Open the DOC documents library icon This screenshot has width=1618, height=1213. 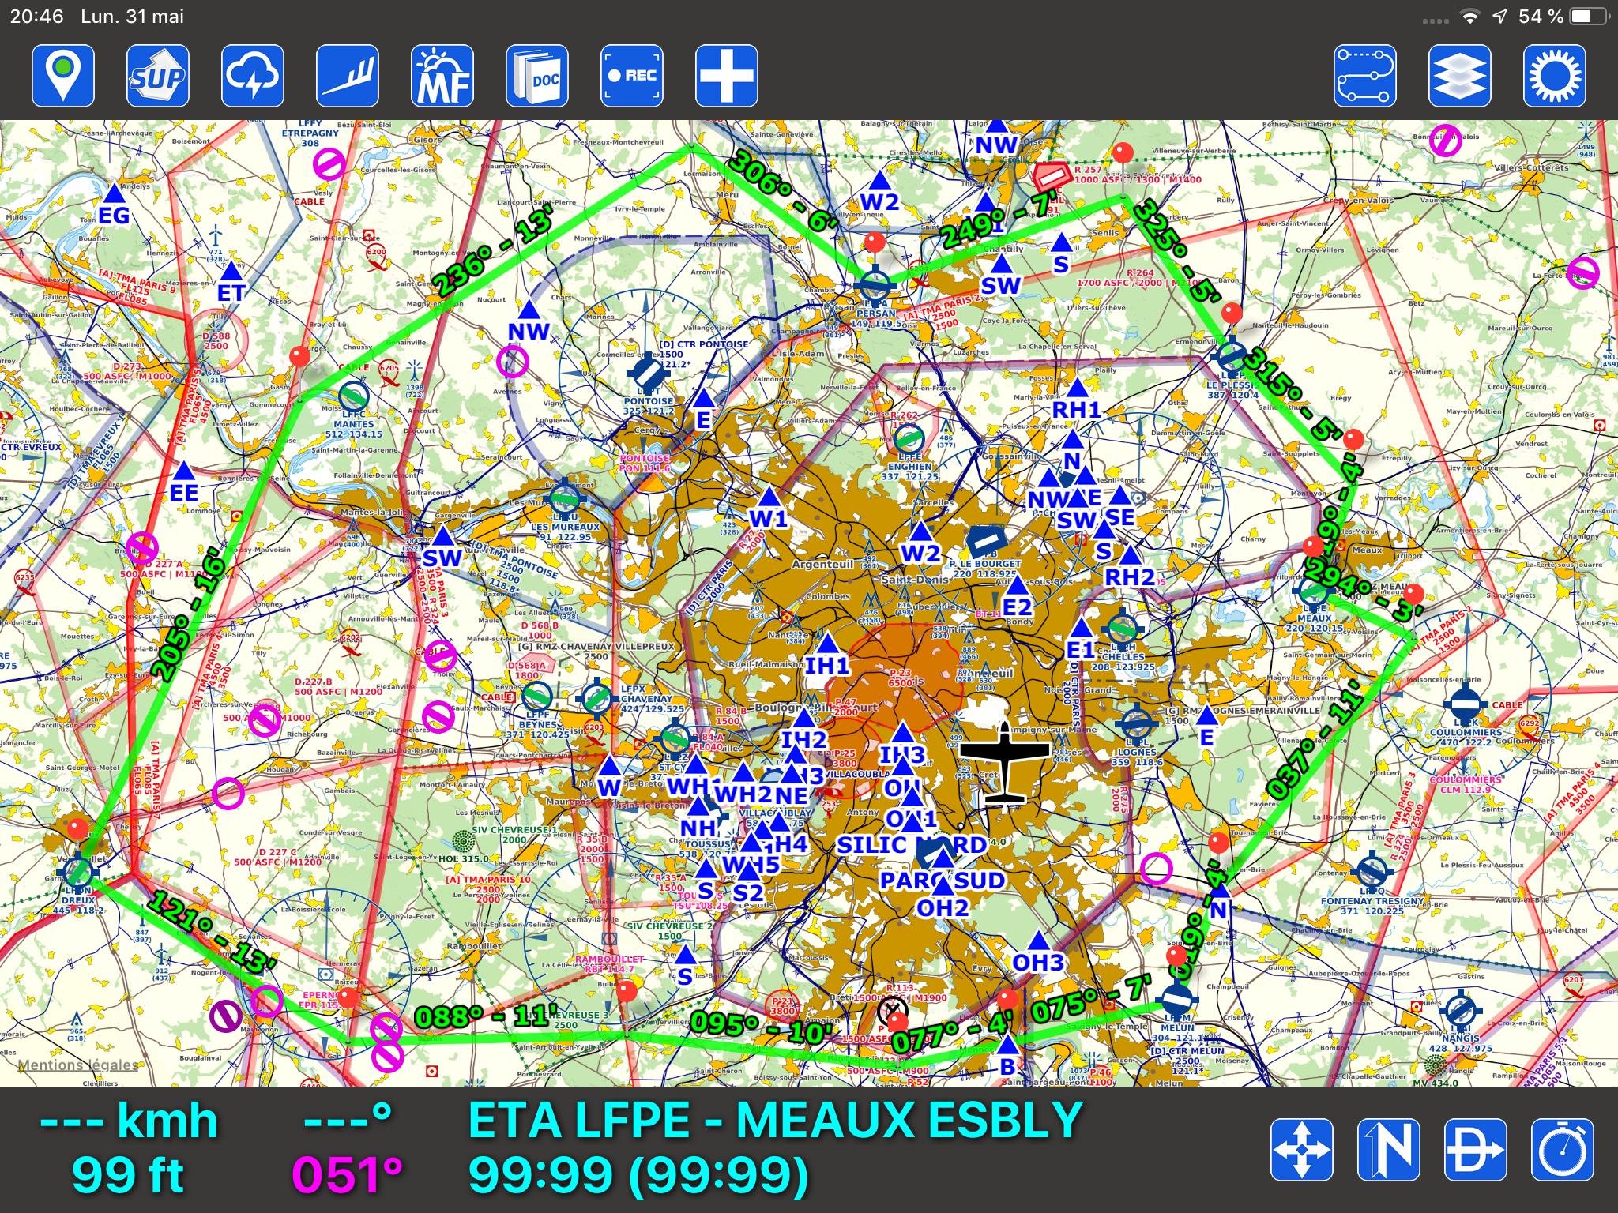pyautogui.click(x=537, y=76)
